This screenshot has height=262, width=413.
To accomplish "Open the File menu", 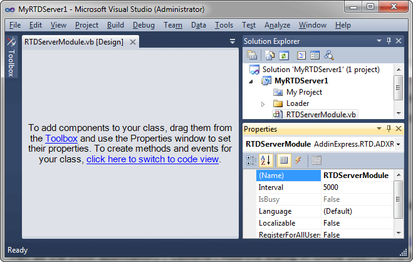I will pyautogui.click(x=15, y=25).
